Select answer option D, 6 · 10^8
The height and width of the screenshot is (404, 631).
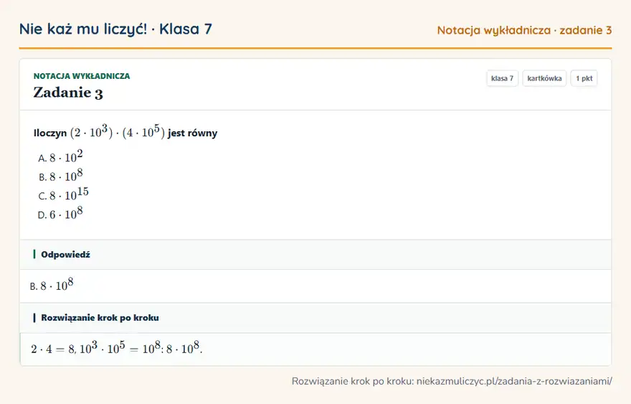[60, 213]
